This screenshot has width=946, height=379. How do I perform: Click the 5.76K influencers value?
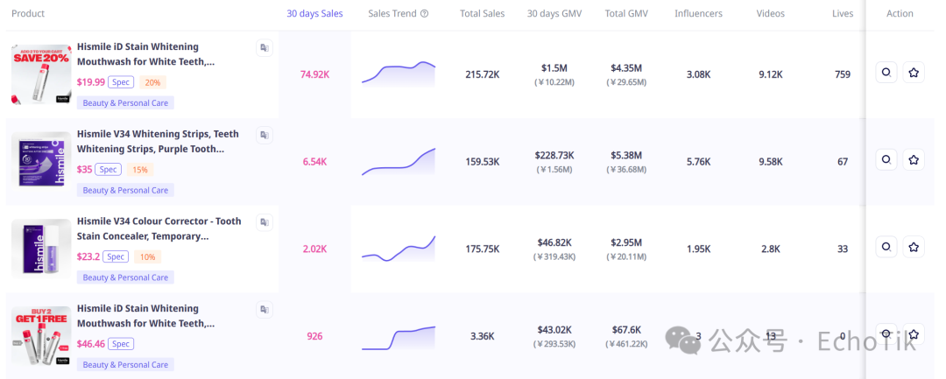coord(698,161)
